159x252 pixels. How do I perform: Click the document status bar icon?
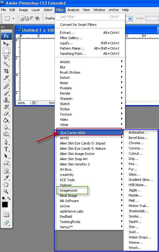tap(34, 103)
